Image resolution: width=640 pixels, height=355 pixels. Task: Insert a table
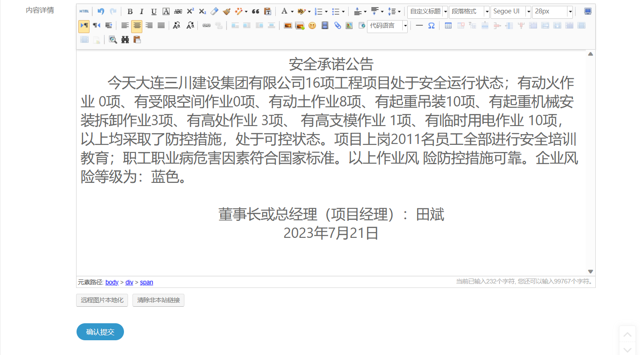(x=448, y=25)
